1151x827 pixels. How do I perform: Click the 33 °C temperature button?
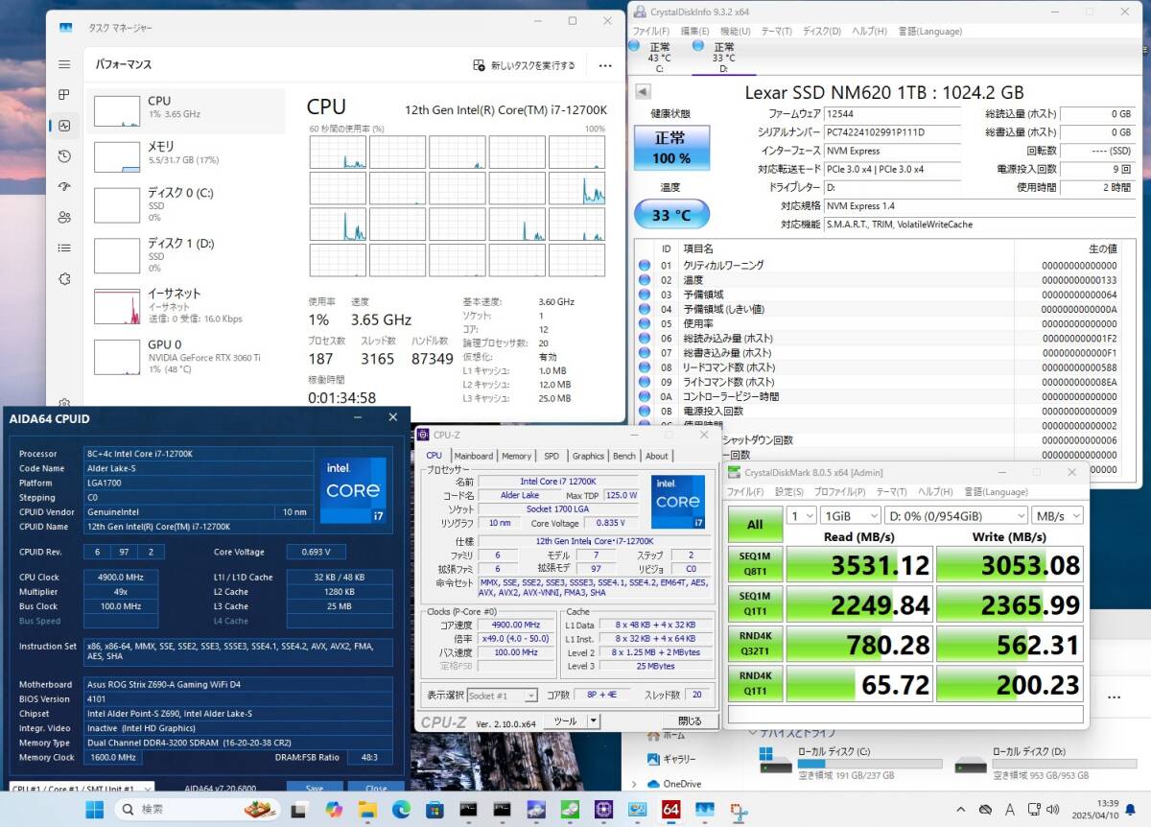(x=671, y=215)
